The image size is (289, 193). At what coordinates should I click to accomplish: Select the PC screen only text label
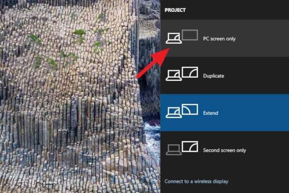pyautogui.click(x=219, y=39)
